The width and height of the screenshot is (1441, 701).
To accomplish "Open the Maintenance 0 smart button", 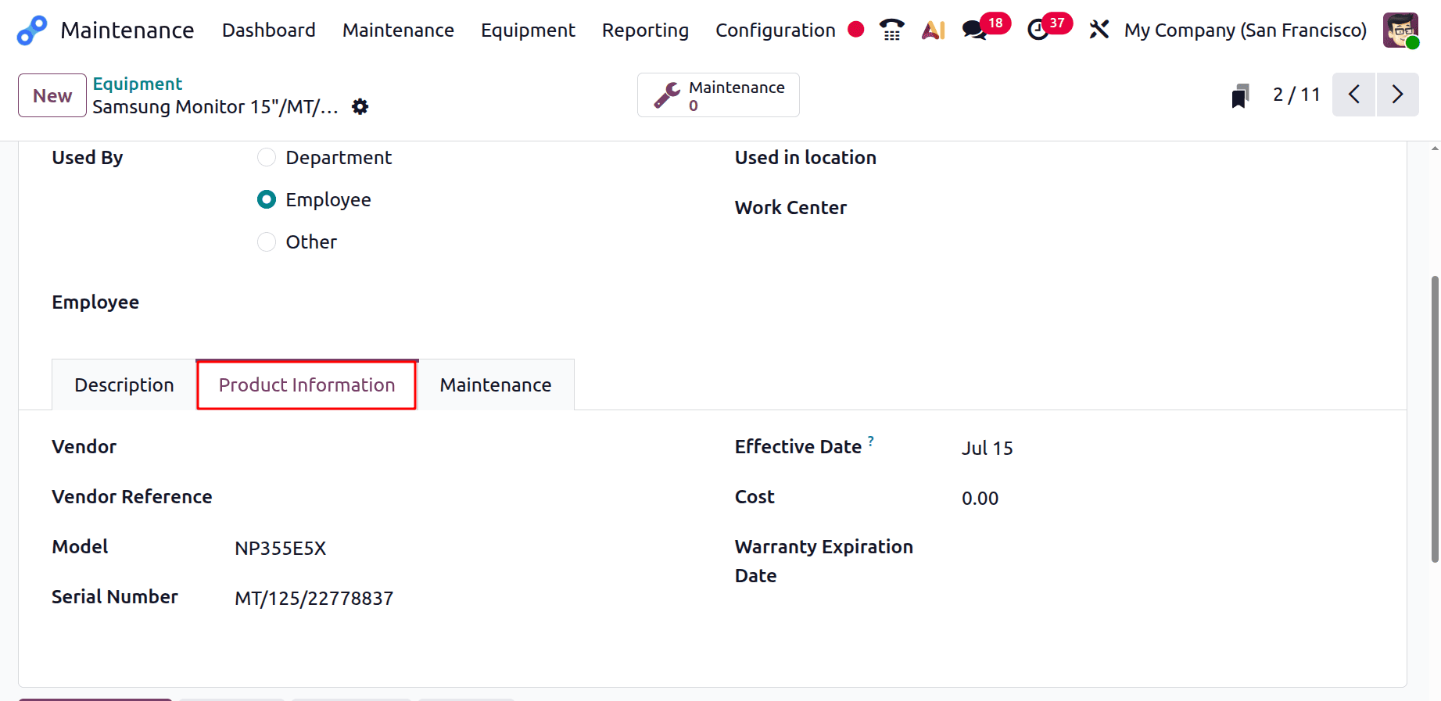I will point(719,95).
